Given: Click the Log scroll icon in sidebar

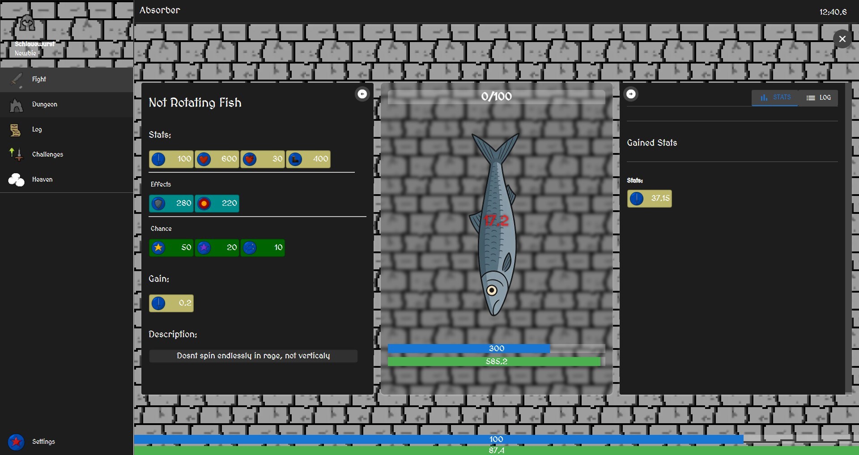Looking at the screenshot, I should pos(16,130).
